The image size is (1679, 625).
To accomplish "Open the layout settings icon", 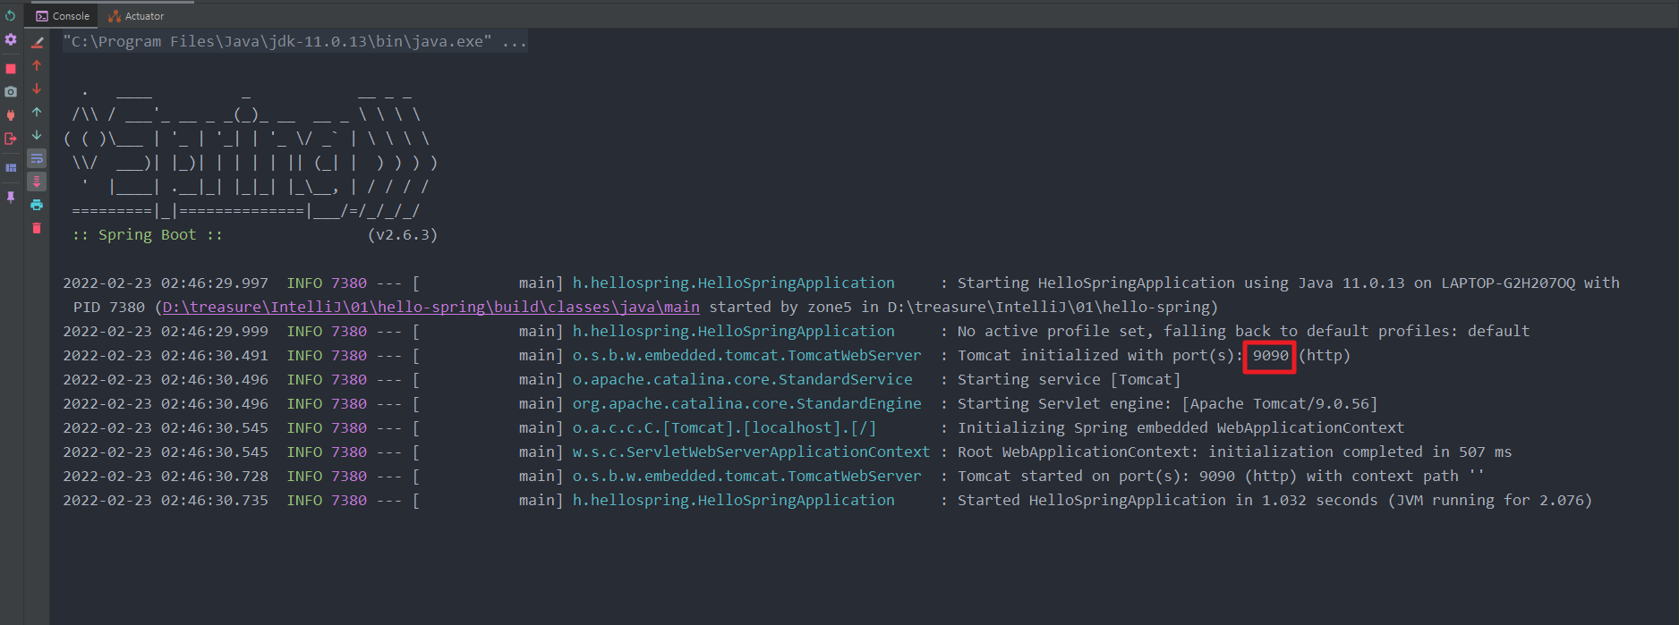I will click(11, 167).
